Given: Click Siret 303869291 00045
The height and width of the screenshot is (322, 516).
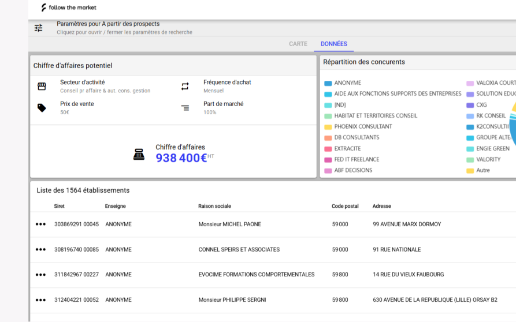Looking at the screenshot, I should 76,224.
